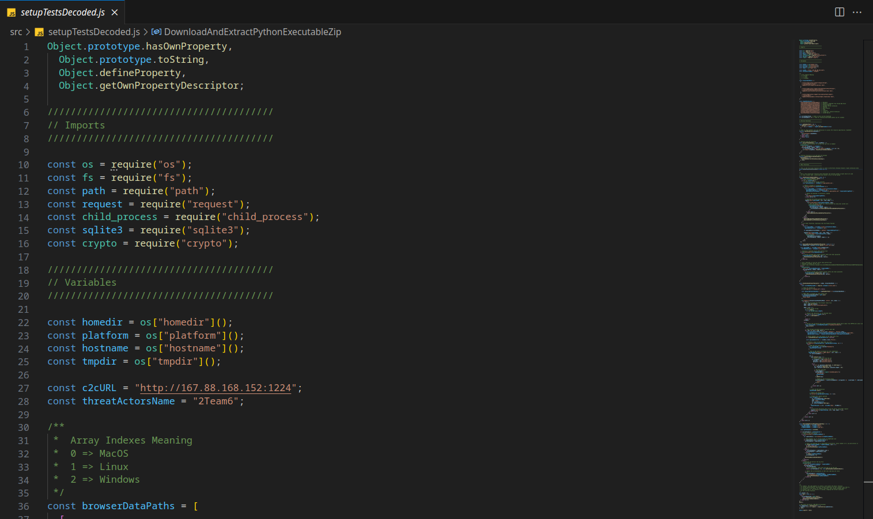This screenshot has height=519, width=873.
Task: Click DownloadAndExtractPythonExecutableZip breadcrumb symbol
Action: coord(252,32)
